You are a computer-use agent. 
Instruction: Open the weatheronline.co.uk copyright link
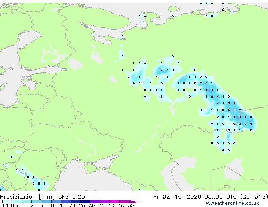(232, 203)
